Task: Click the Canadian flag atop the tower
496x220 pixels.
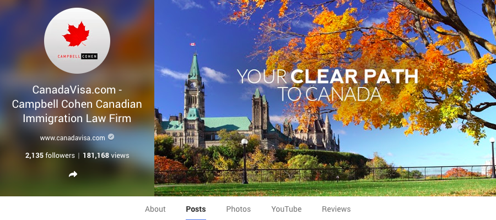Action: (192, 44)
